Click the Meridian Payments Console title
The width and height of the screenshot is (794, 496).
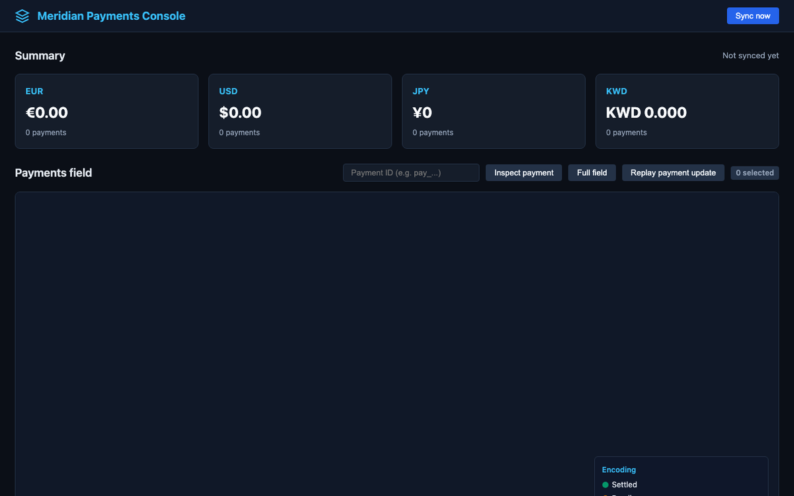(111, 16)
